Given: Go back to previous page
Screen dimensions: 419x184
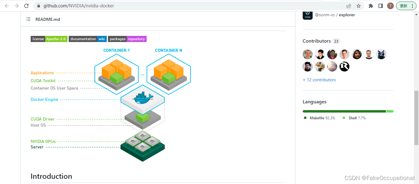Looking at the screenshot, I should [7, 6].
